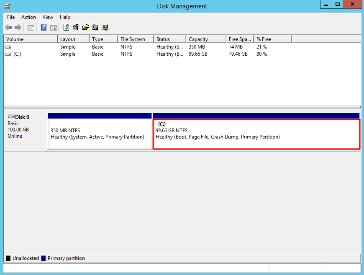Click the open folder toolbar icon

tap(85, 28)
